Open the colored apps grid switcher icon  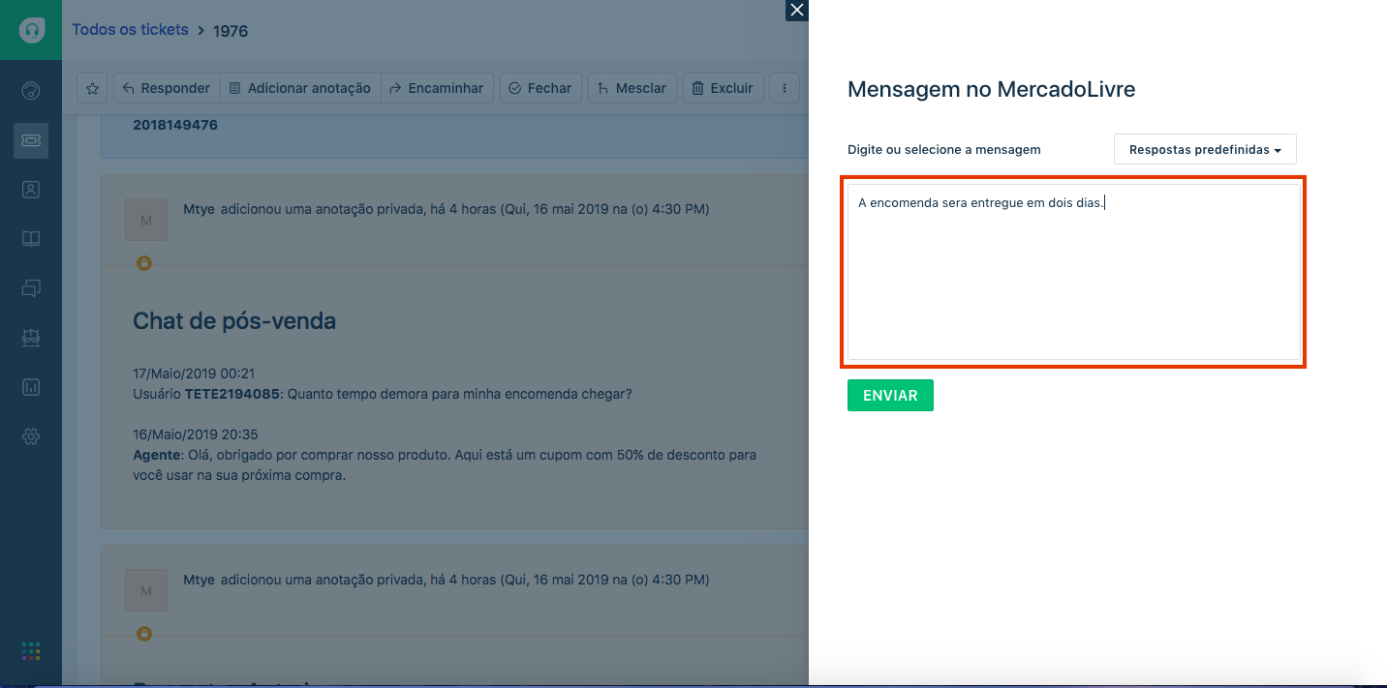pyautogui.click(x=31, y=651)
